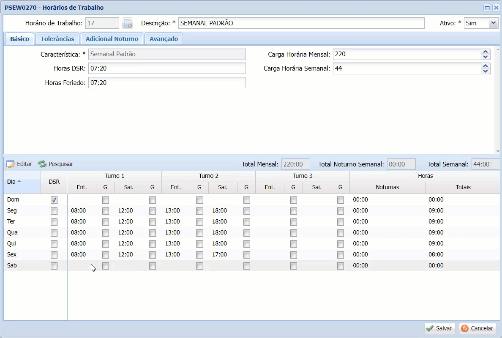Open the Ativo dropdown

click(x=494, y=23)
